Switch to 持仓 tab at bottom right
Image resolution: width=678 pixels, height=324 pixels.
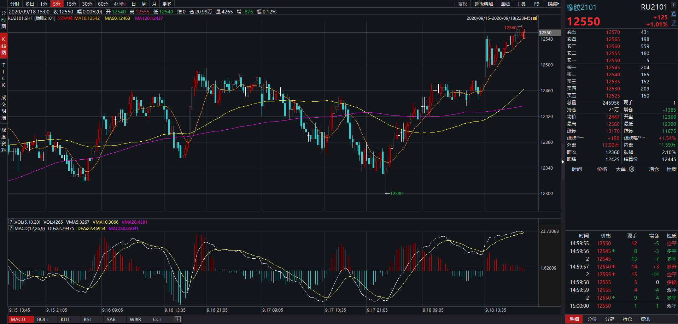click(627, 319)
